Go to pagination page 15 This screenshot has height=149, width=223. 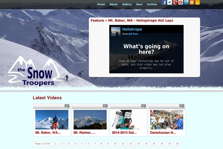tap(154, 143)
